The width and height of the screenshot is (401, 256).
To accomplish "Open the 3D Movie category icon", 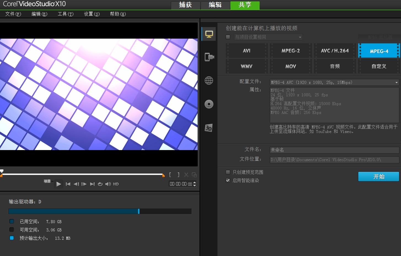I will point(209,128).
